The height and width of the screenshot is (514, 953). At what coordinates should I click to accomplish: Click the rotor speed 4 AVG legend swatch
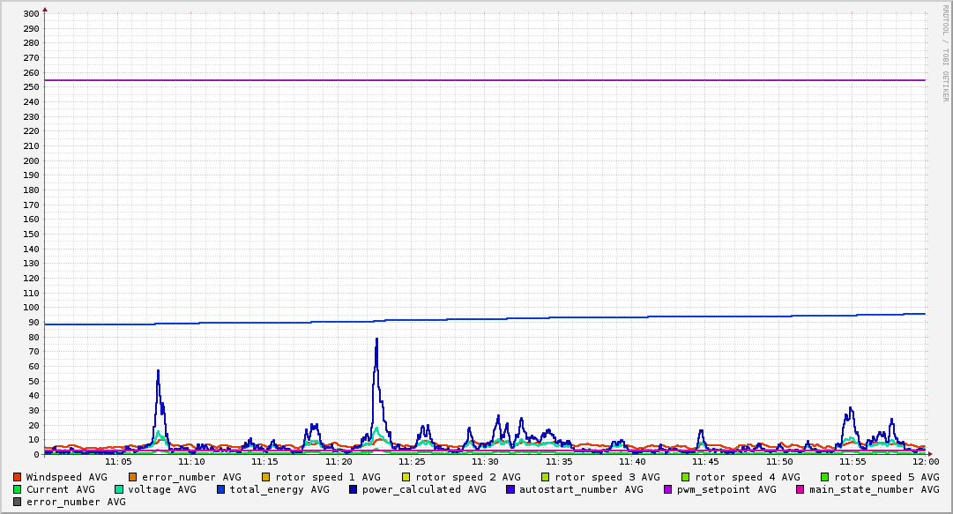(x=686, y=477)
